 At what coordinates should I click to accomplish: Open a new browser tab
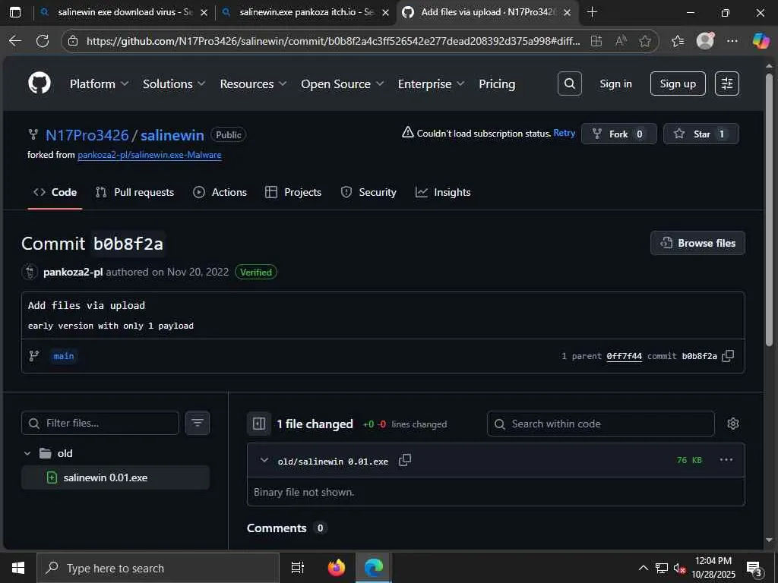tap(592, 12)
